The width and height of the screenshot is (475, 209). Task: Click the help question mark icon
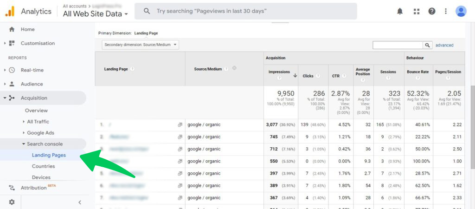[432, 11]
